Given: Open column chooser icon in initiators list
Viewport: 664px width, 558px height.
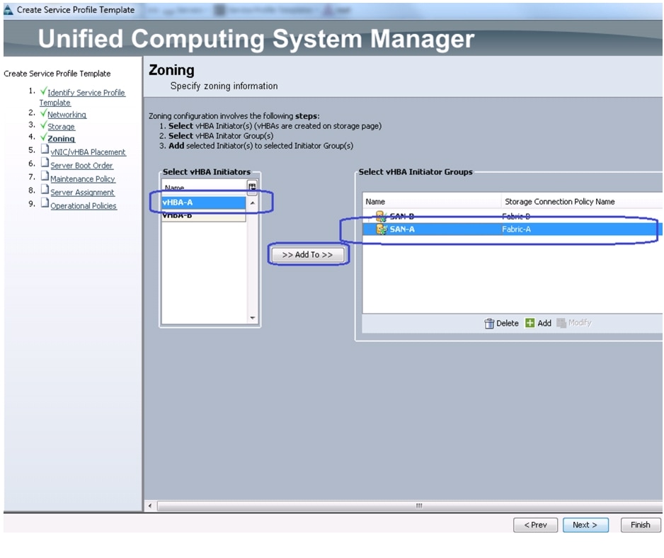Looking at the screenshot, I should (252, 186).
